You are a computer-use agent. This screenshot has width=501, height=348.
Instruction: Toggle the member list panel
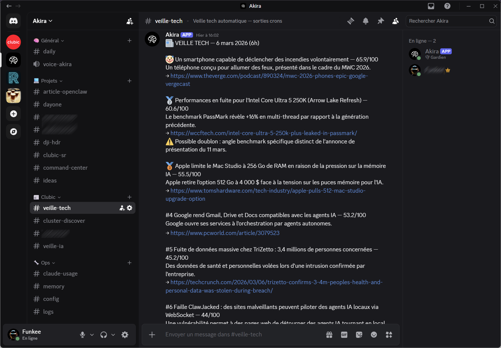click(395, 21)
